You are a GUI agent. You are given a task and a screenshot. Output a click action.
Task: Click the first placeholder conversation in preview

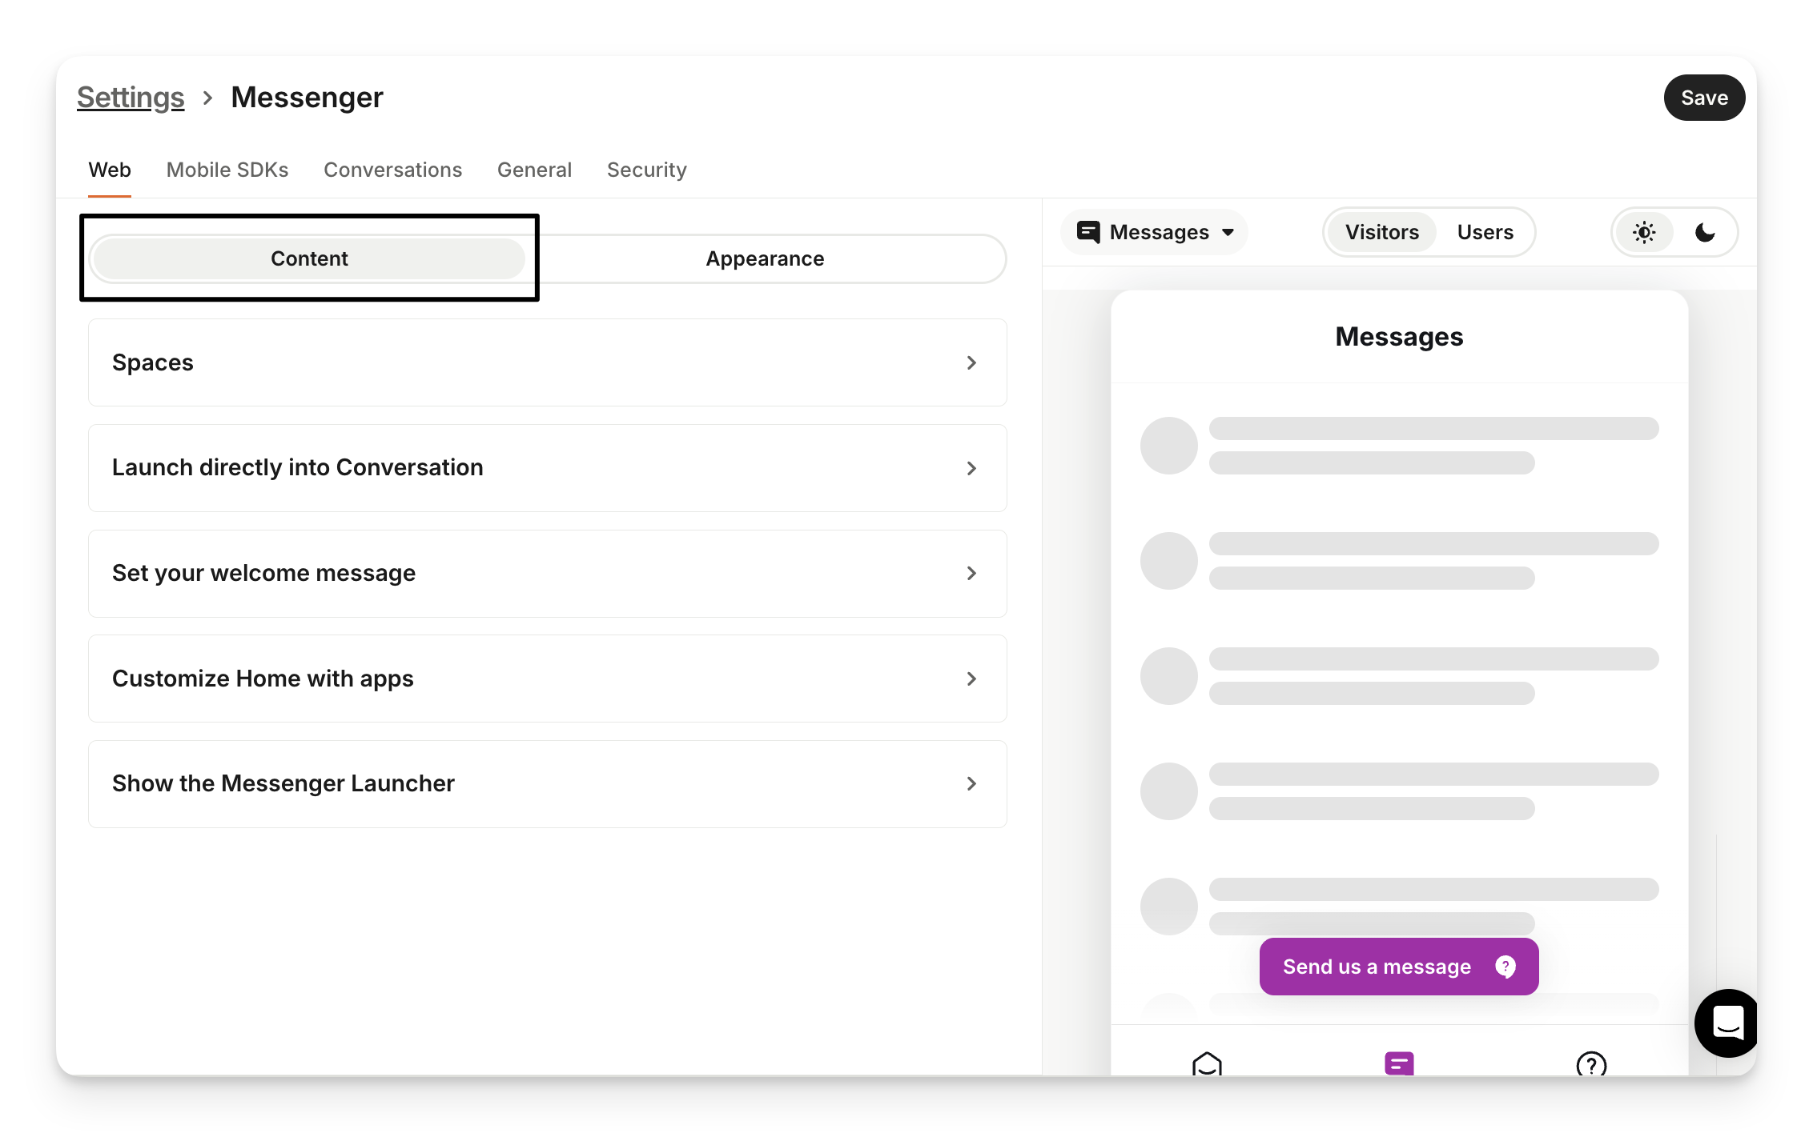tap(1398, 445)
